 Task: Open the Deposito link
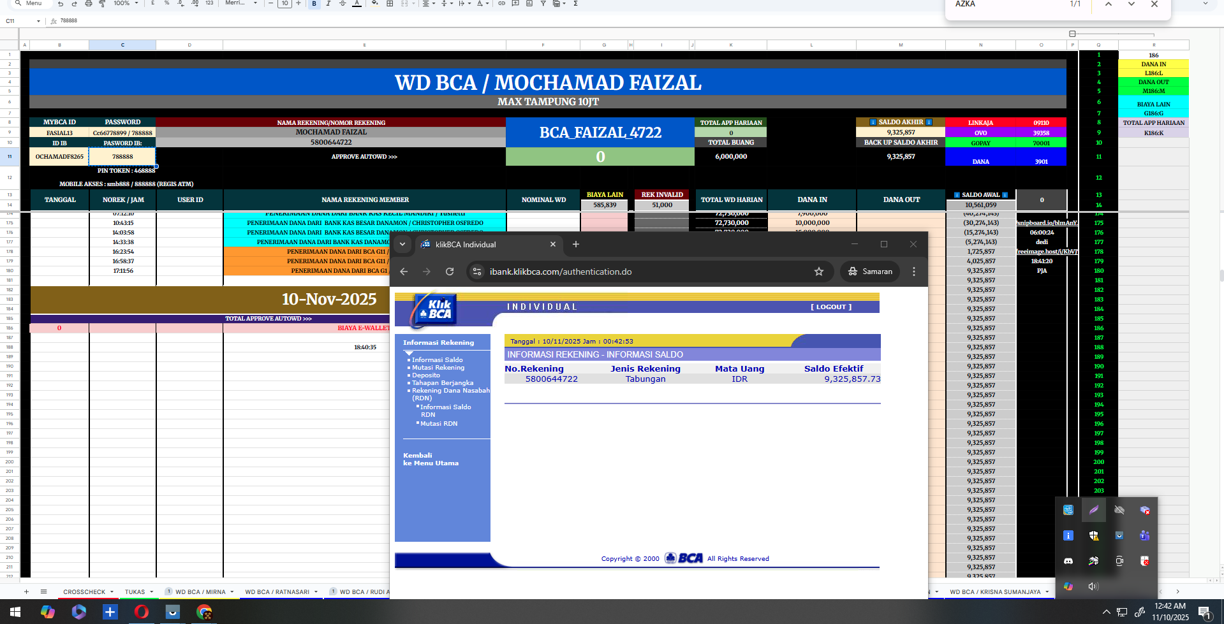coord(426,375)
